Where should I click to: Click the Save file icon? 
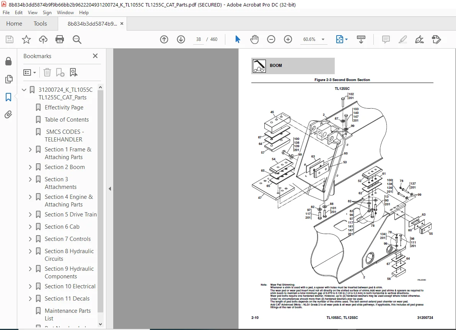(10, 39)
